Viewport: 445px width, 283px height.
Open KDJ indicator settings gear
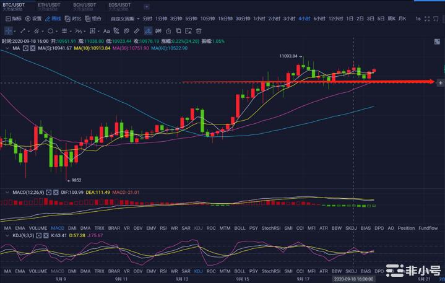(38, 235)
